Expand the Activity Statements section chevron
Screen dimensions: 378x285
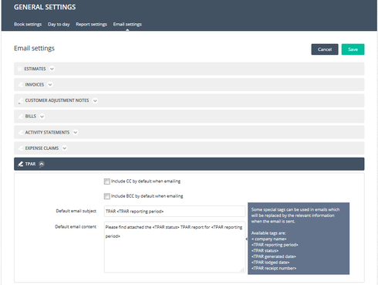point(76,132)
